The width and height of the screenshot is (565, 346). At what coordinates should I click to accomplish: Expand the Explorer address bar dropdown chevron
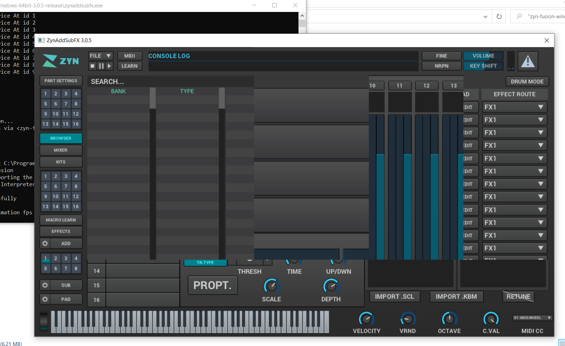[485, 17]
